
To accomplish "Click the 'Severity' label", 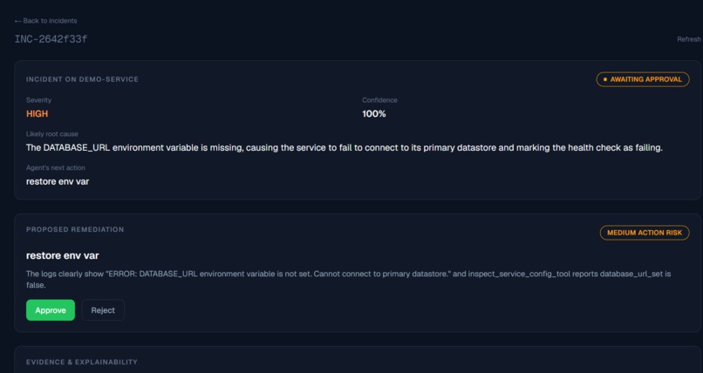I will (x=38, y=100).
